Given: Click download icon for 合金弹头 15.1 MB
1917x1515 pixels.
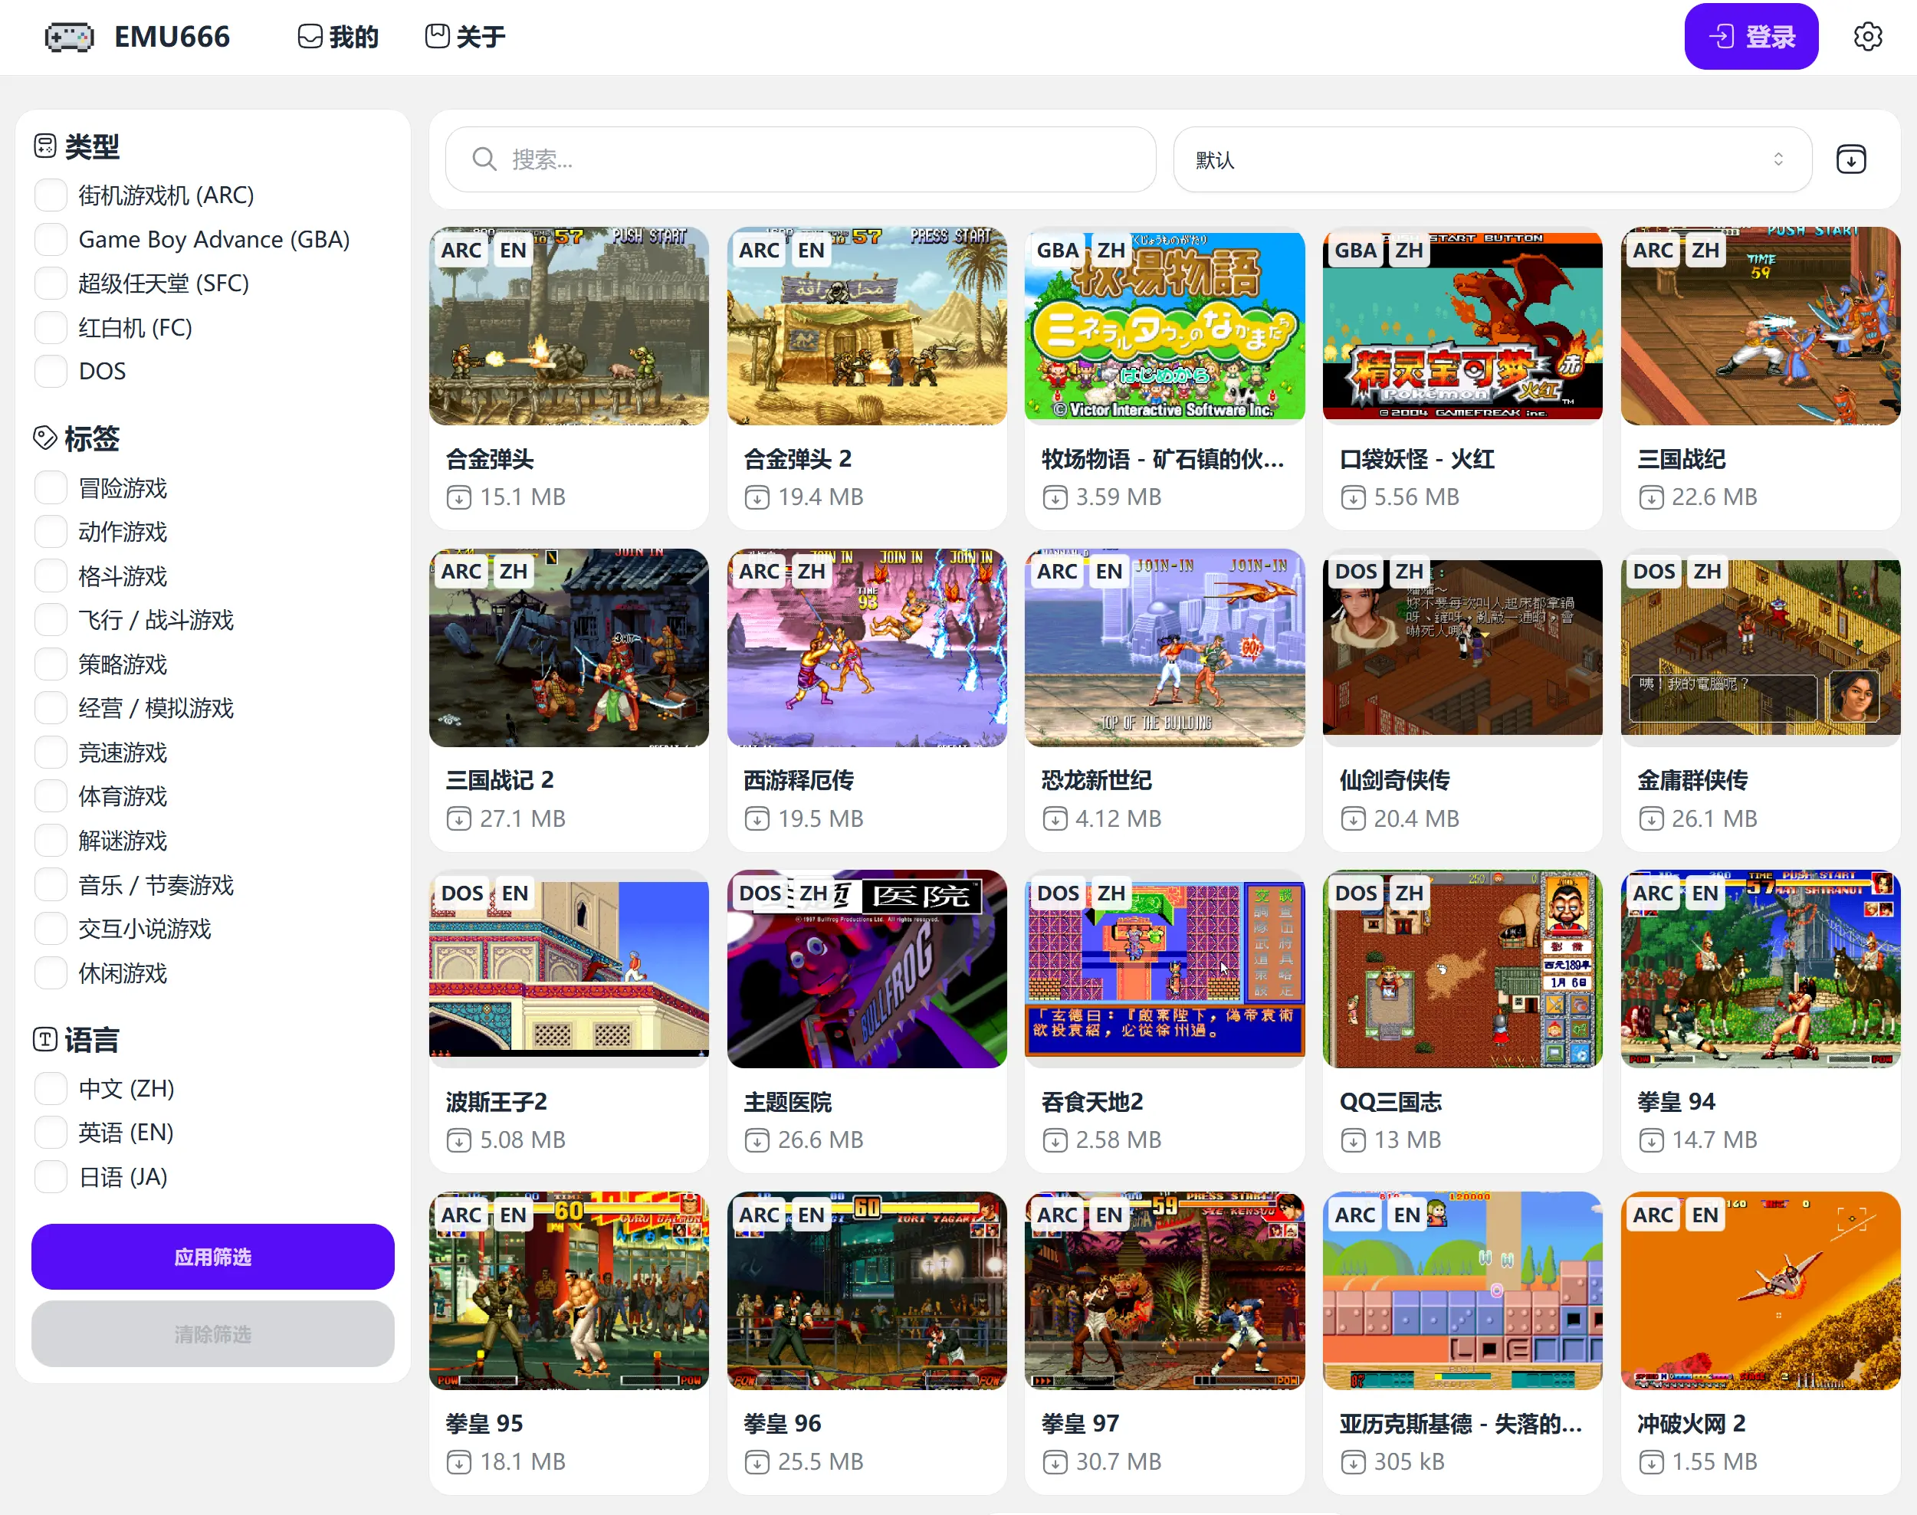Looking at the screenshot, I should 458,497.
